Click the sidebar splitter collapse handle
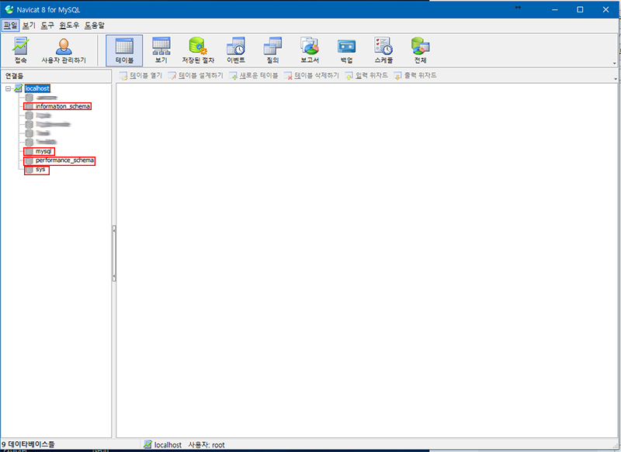621x452 pixels. [x=114, y=253]
